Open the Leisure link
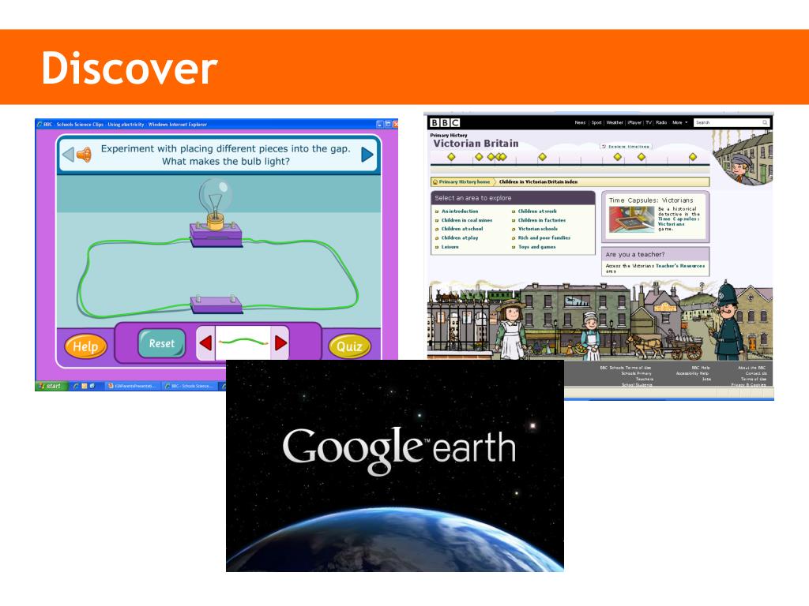This screenshot has width=809, height=606. pos(450,247)
